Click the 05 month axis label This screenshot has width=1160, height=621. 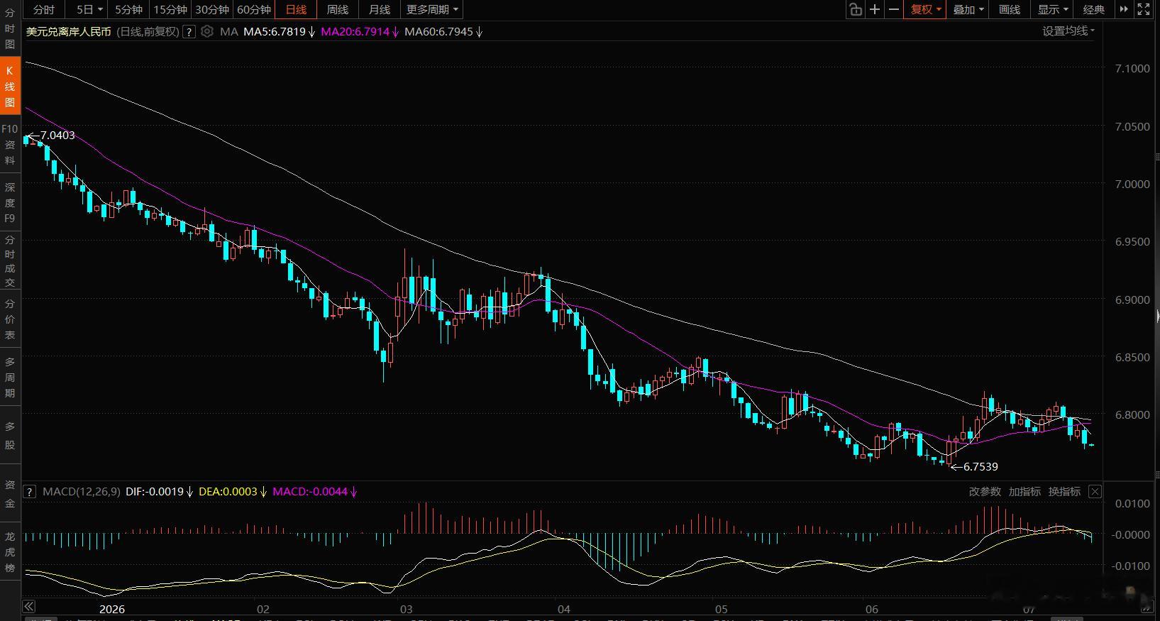[x=722, y=609]
